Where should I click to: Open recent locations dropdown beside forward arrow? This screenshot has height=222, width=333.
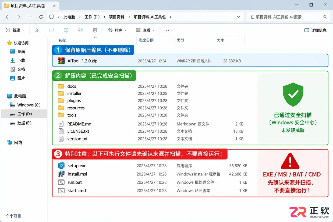tap(24, 17)
